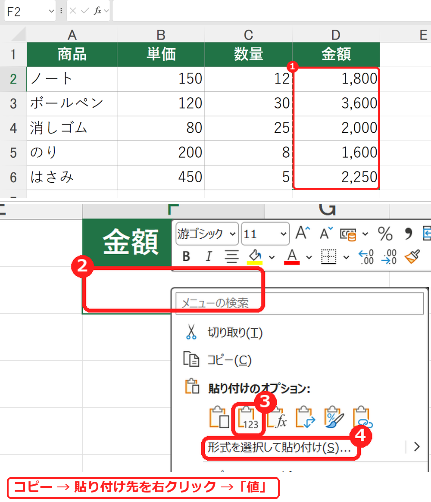Click the accounting number format icon
Viewport: 431px width, 502px height.
point(348,234)
